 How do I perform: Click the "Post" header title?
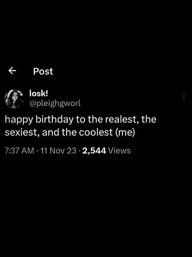[x=43, y=71]
